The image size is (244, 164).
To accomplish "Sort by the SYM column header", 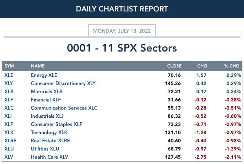I will 9,66.
